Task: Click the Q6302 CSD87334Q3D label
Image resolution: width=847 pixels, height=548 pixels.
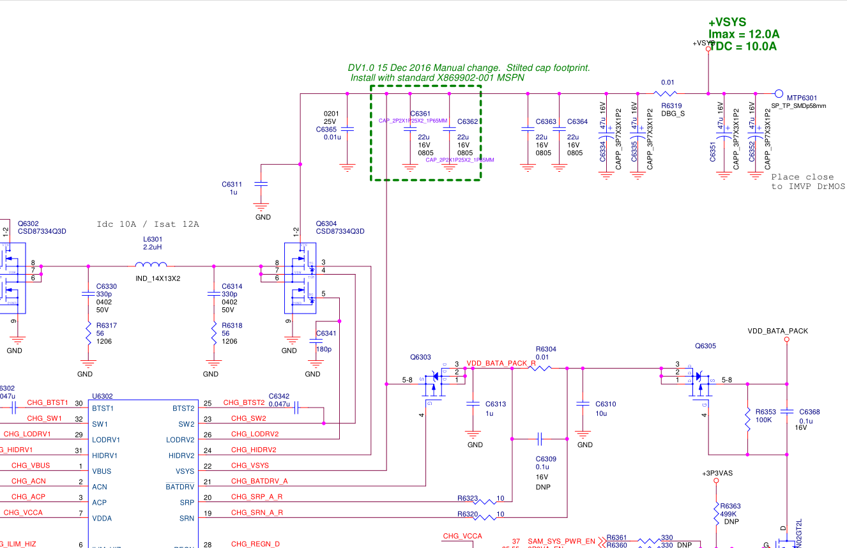Action: tap(42, 227)
